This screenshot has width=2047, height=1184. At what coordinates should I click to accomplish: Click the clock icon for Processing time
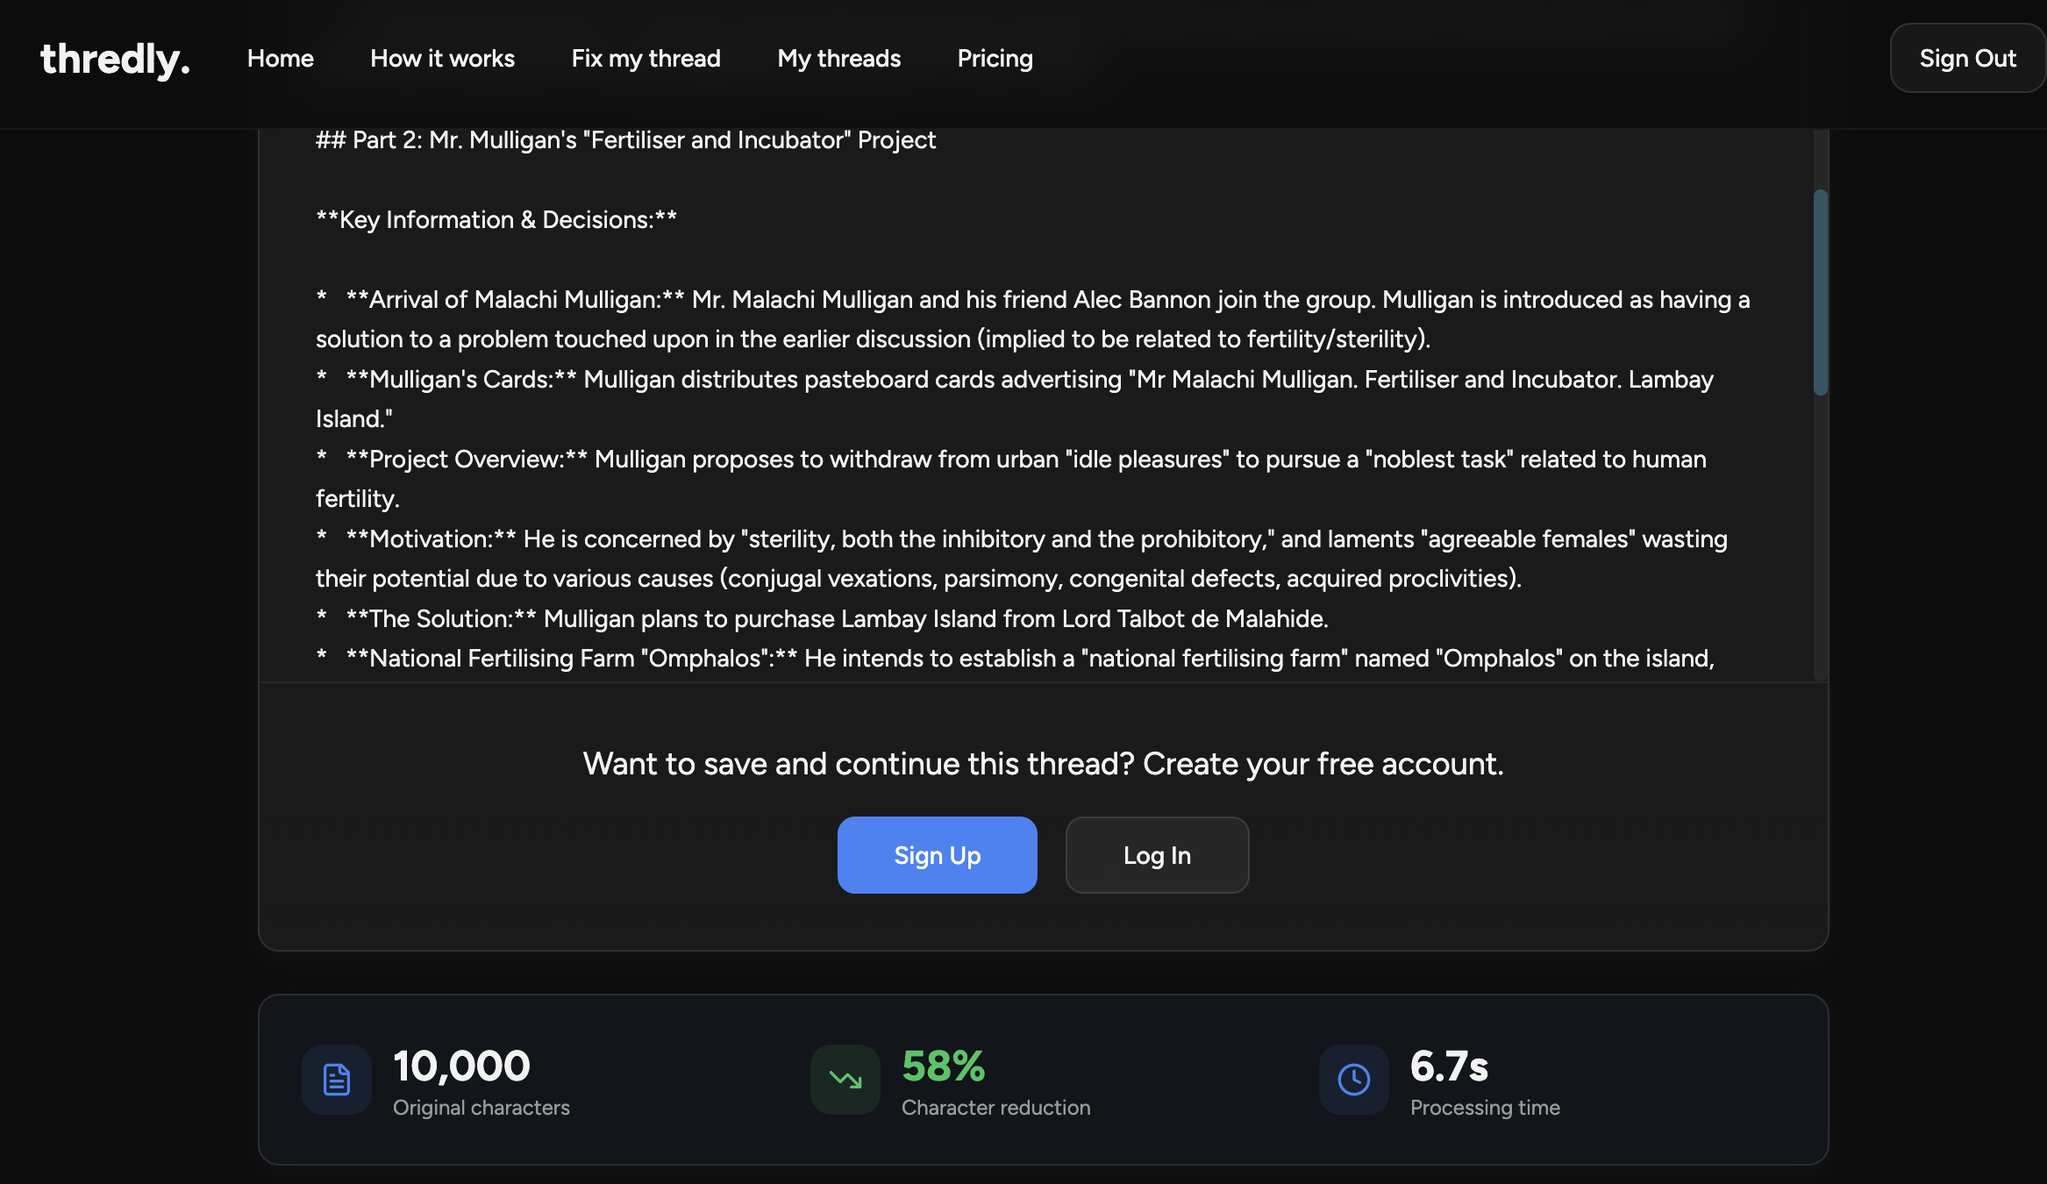(x=1353, y=1079)
